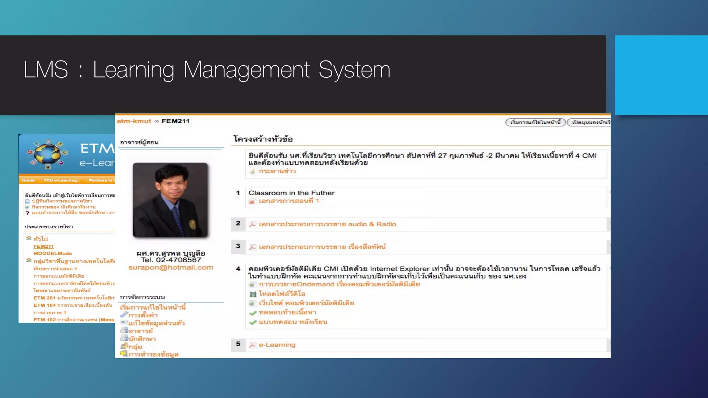Click the film icon beside โหลดไฟล์วีดิโอ
Viewport: 708px width, 398px height.
[253, 294]
